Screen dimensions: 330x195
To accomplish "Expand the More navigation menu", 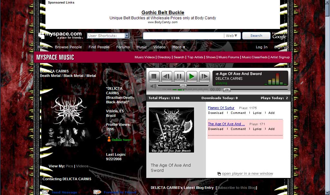I will [179, 47].
